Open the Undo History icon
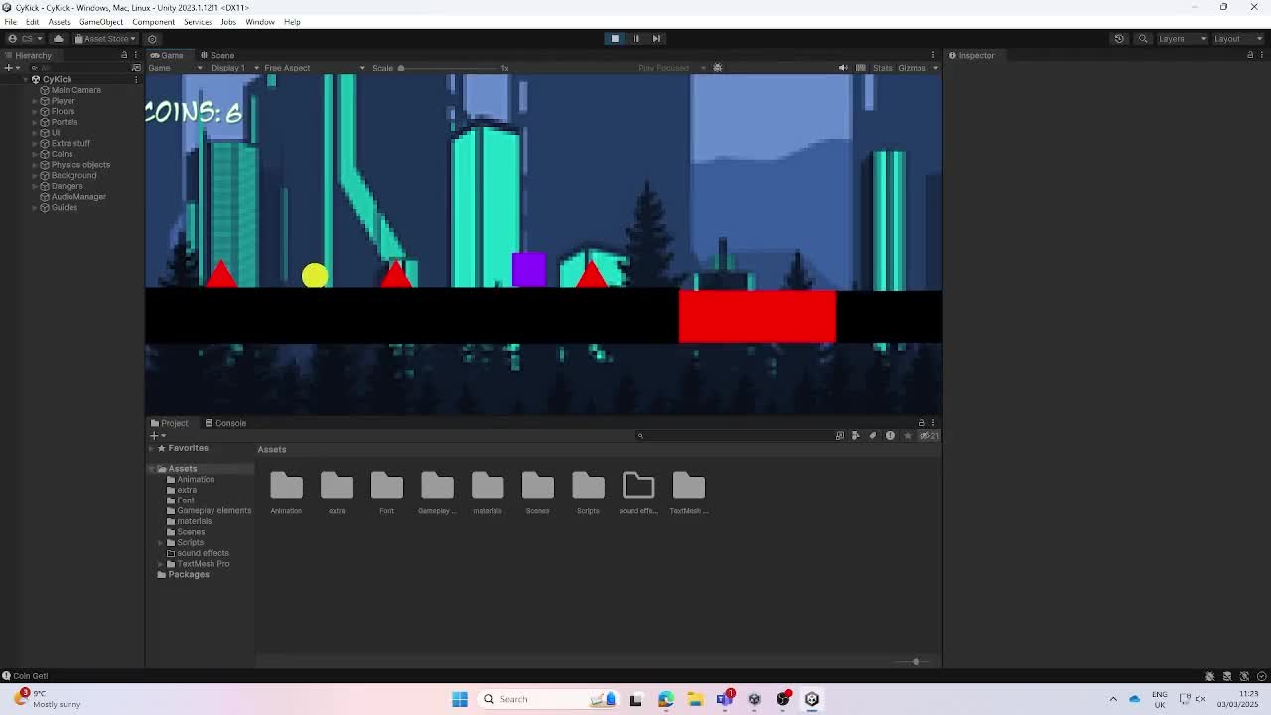The width and height of the screenshot is (1271, 715). 1119,39
